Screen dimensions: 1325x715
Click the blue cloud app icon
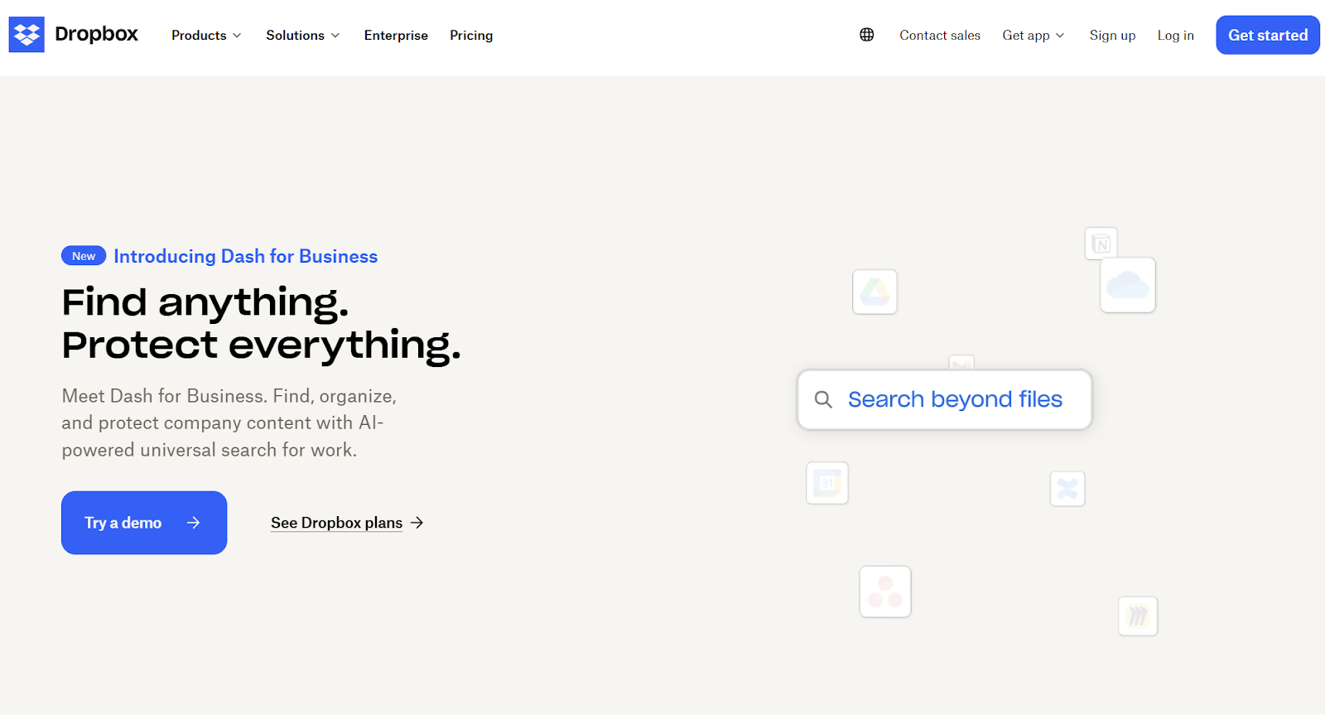[1128, 285]
